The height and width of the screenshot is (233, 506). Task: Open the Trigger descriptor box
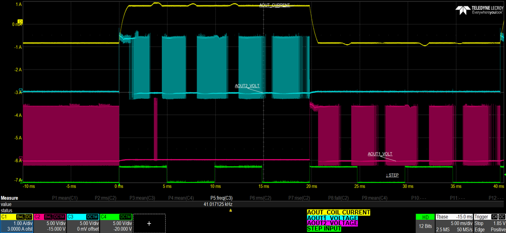point(489,223)
